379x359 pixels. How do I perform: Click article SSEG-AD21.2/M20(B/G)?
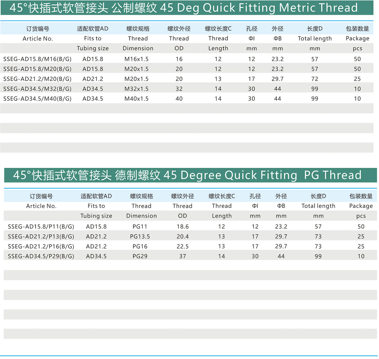pos(37,79)
